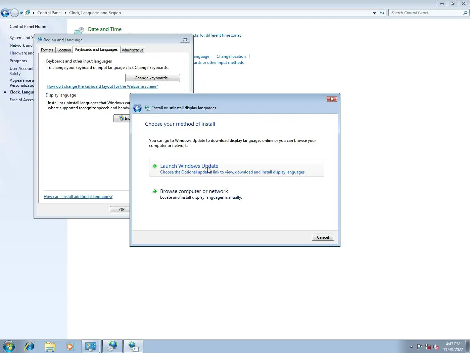This screenshot has height=353, width=470.
Task: Open Windows Explorer folder in taskbar
Action: tap(50, 346)
